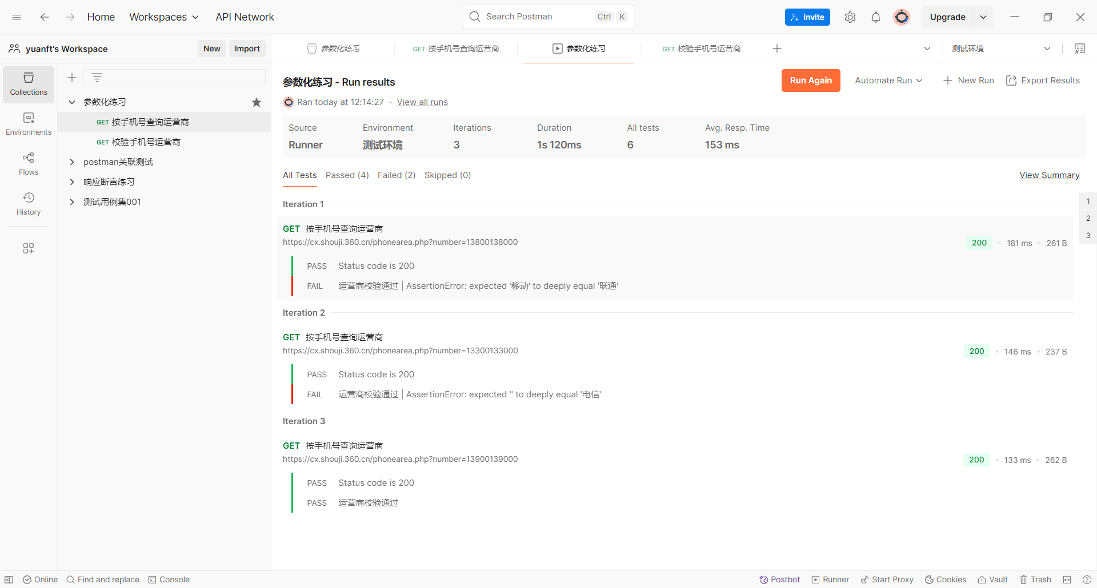Open the Settings gear icon
Image resolution: width=1097 pixels, height=588 pixels.
tap(850, 17)
